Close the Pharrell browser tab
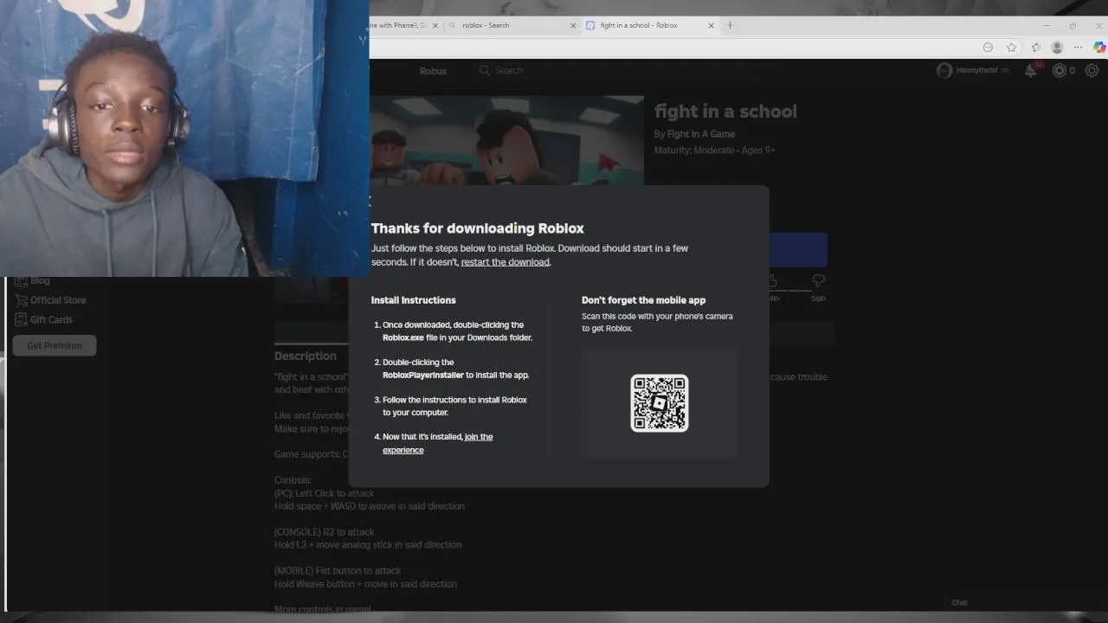1108x623 pixels. click(435, 25)
